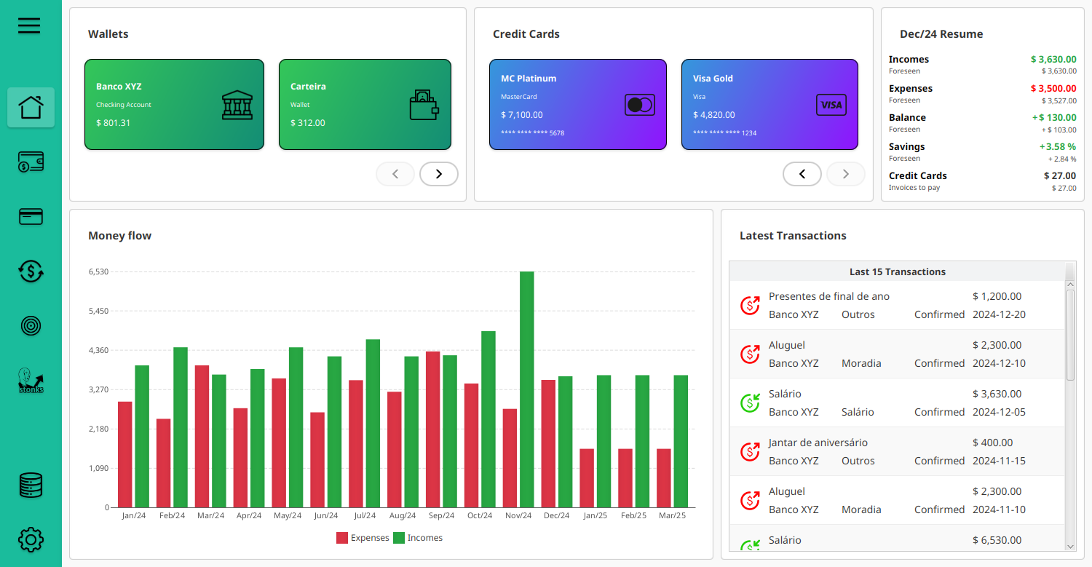Screen dimensions: 1092x567
Task: Toggle Incomes series via green legend swatch
Action: tap(399, 538)
